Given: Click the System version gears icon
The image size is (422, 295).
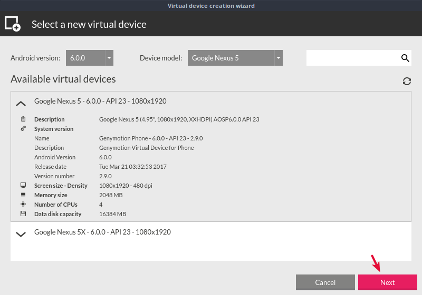Looking at the screenshot, I should [x=23, y=128].
